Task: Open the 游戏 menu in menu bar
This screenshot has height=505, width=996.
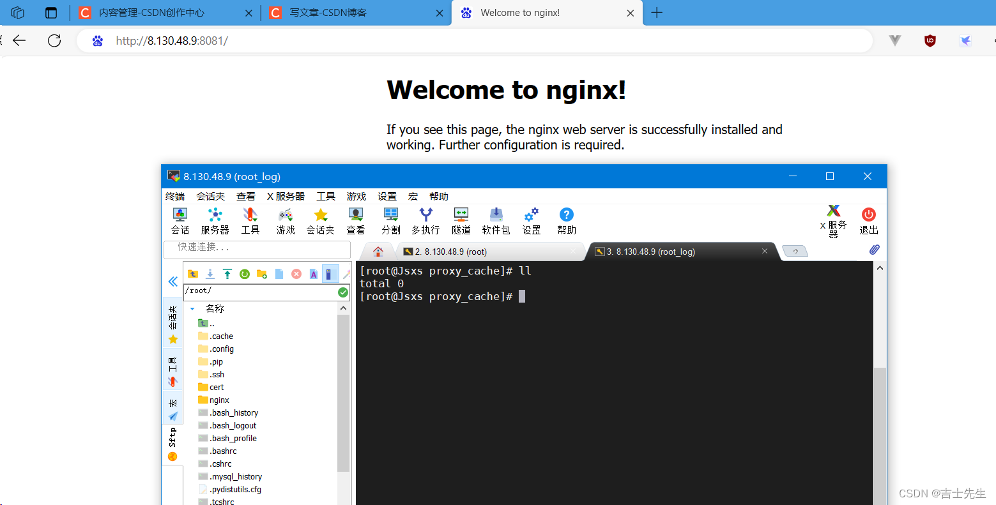Action: pyautogui.click(x=356, y=196)
